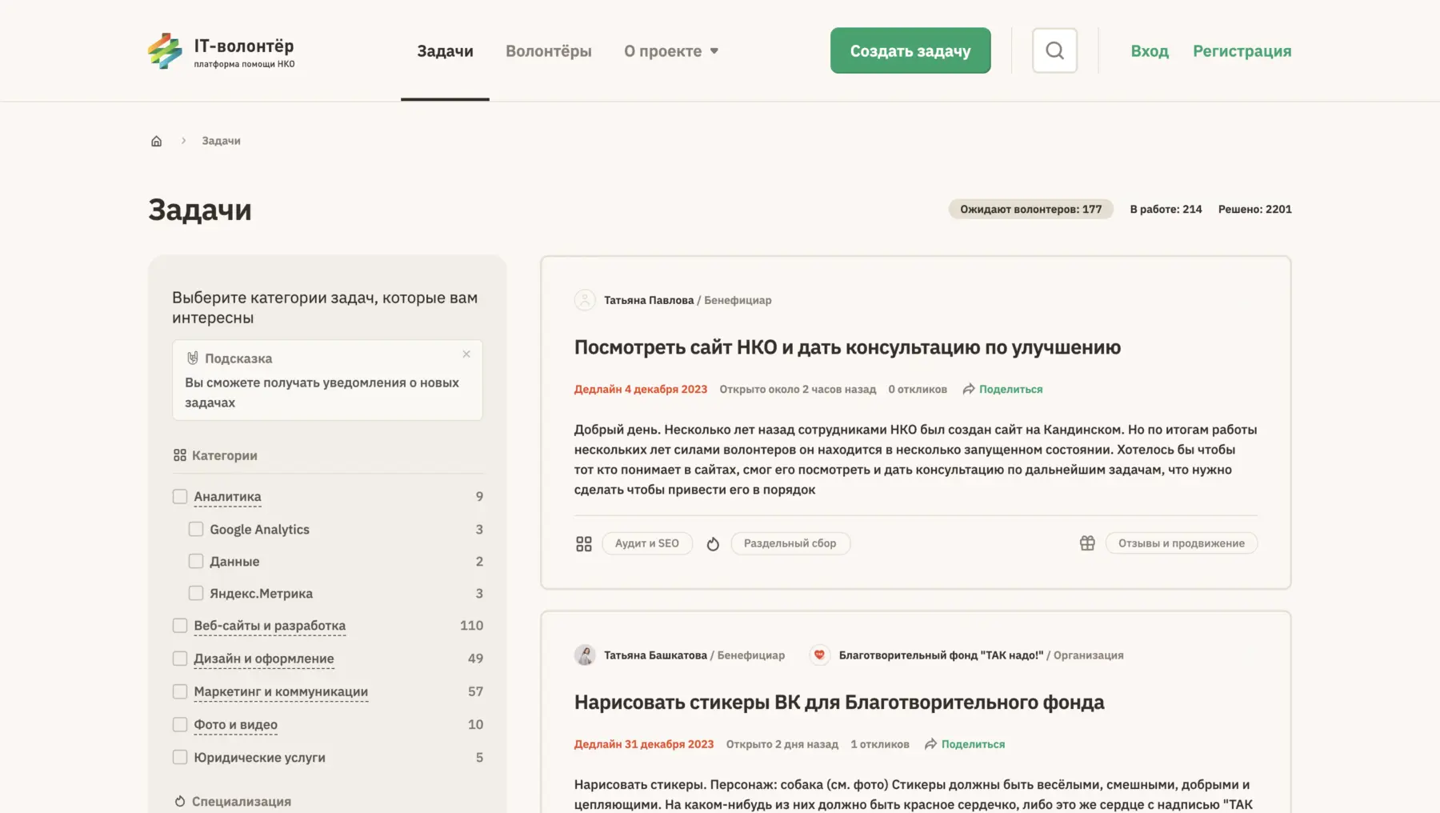The width and height of the screenshot is (1440, 813).
Task: Click Поделиться on the НКО site task
Action: [x=1010, y=389]
